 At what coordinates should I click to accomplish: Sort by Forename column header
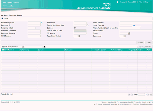click(x=69, y=50)
